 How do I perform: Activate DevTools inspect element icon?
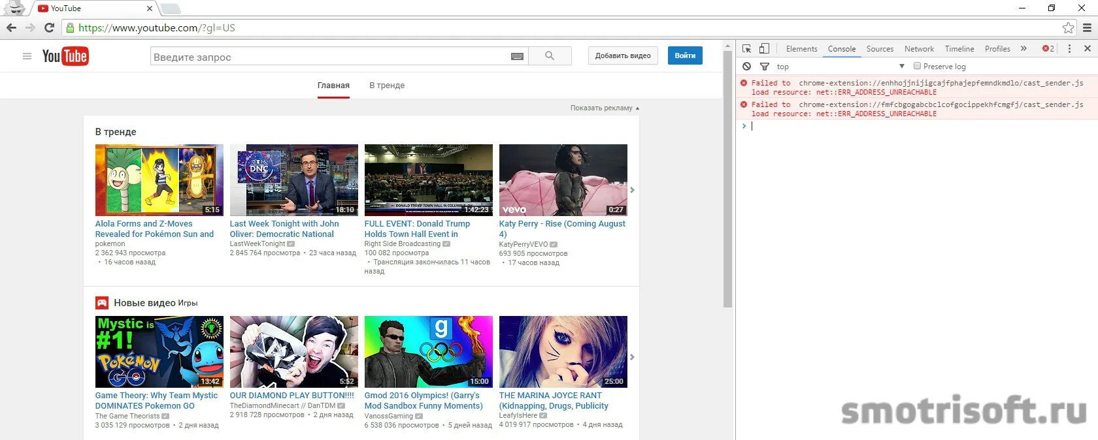pos(746,48)
